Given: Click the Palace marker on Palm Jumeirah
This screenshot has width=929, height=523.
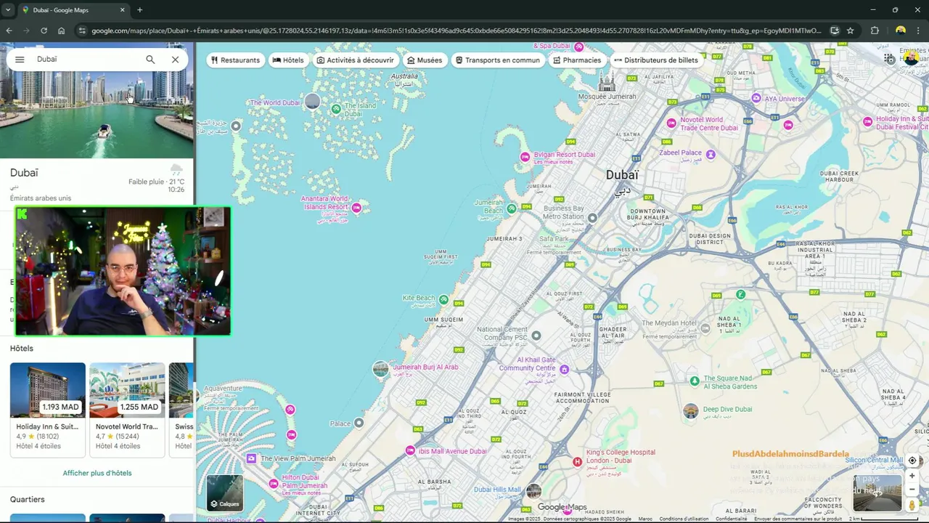Looking at the screenshot, I should pos(359,423).
